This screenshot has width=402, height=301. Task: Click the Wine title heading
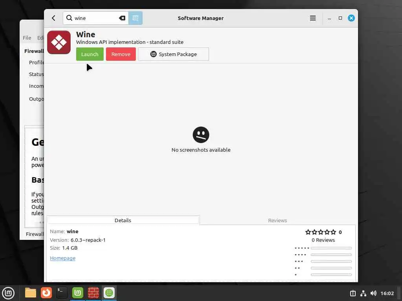86,34
